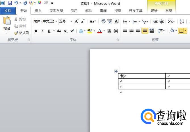Screen dimensions: 190x132
Task: Click the Cut (剪切) scissors button
Action: click(20, 19)
